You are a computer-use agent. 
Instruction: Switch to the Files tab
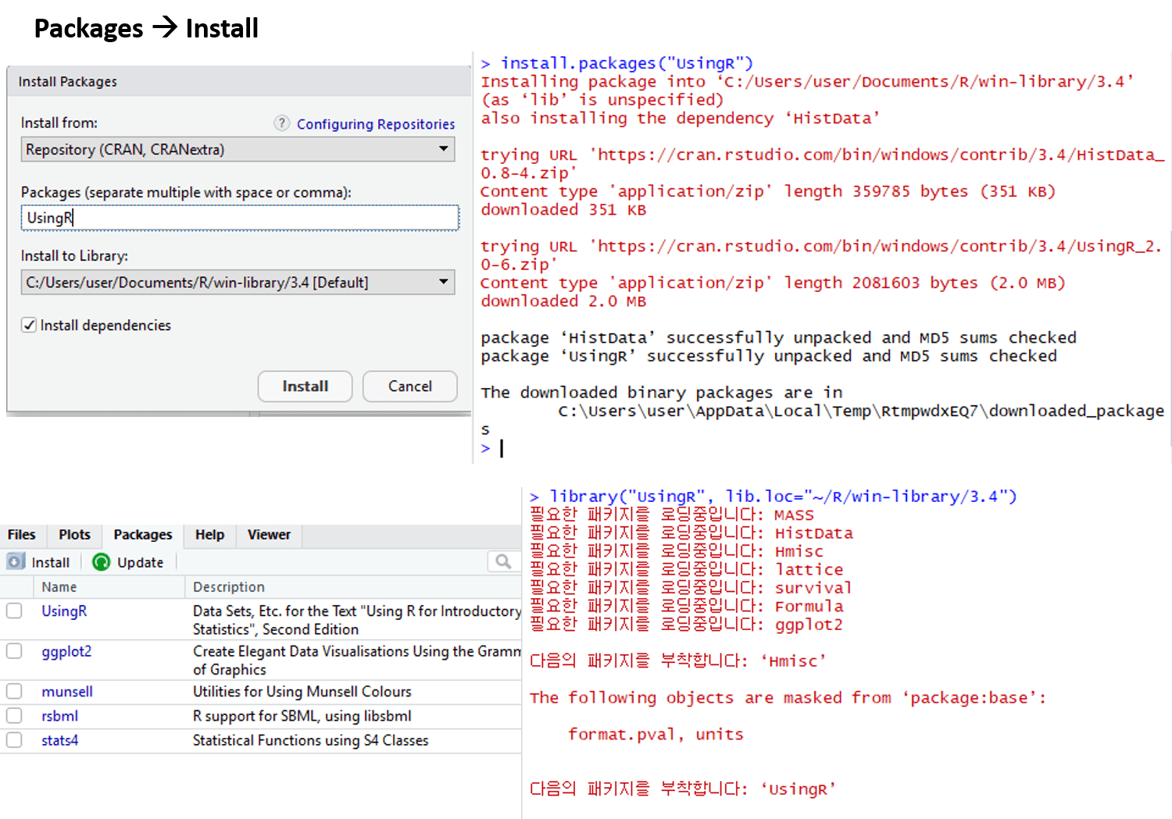(22, 535)
